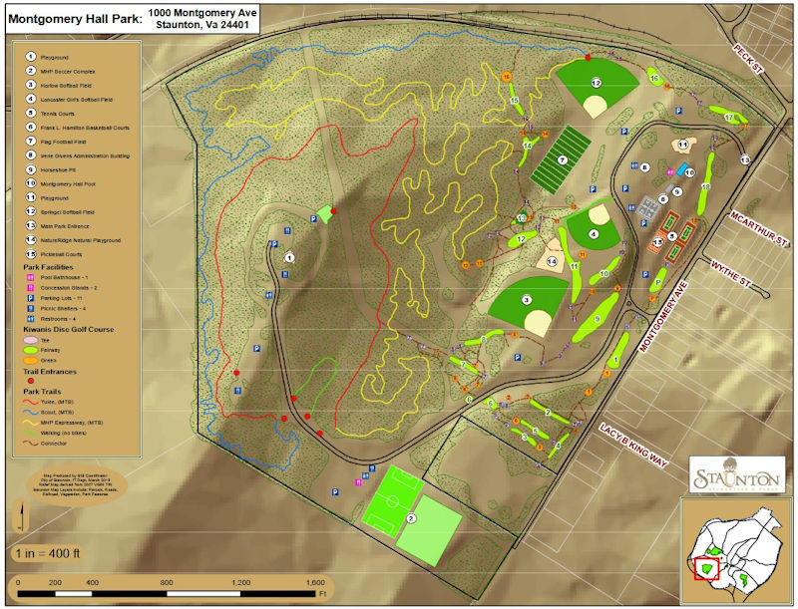Screen dimensions: 798x609
Task: Click the Montgomery Hall Park title
Action: pyautogui.click(x=75, y=17)
